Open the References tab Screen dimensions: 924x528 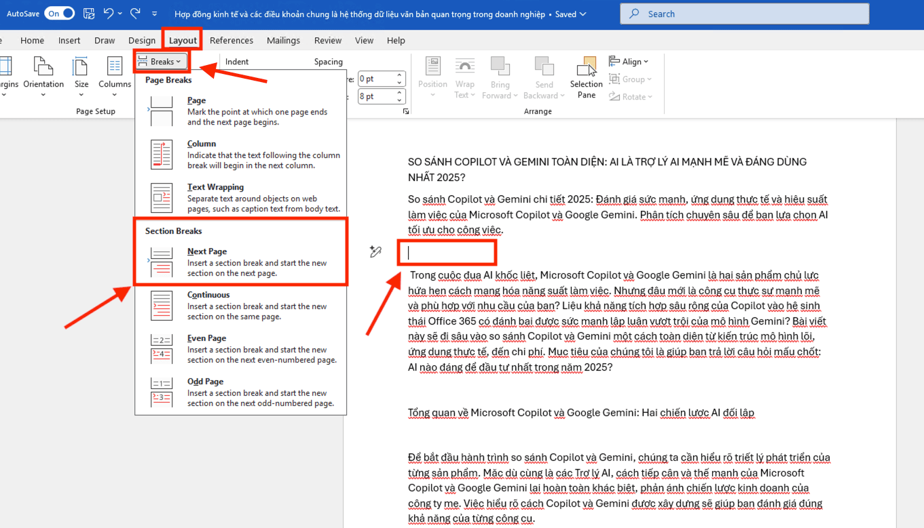pos(232,40)
